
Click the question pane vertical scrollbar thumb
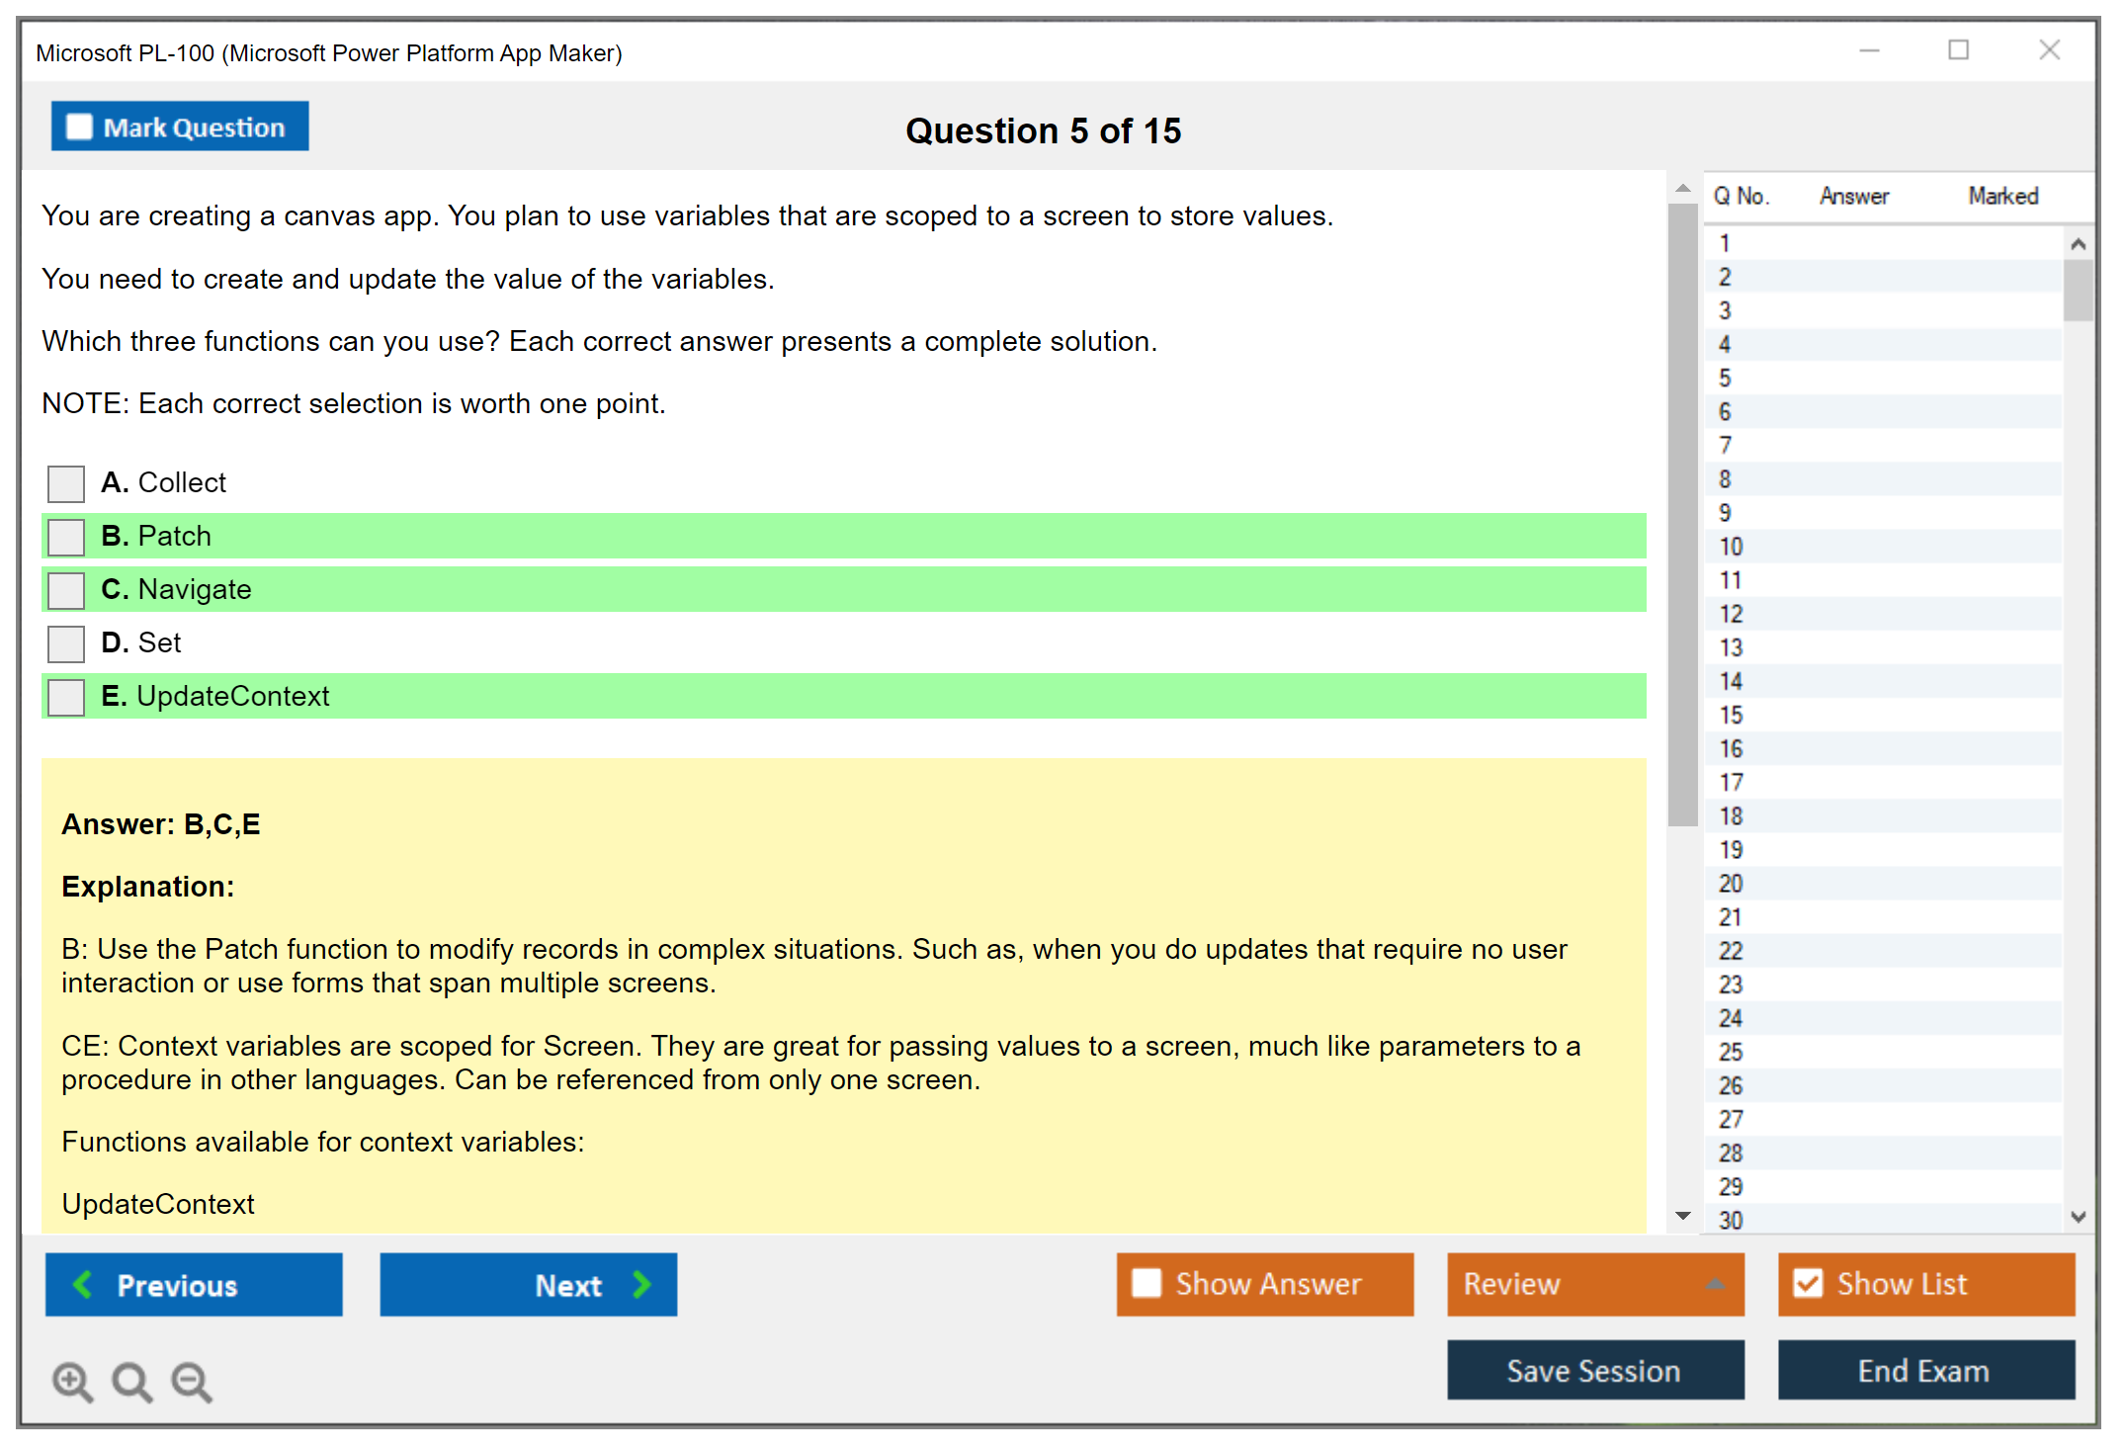point(1682,514)
